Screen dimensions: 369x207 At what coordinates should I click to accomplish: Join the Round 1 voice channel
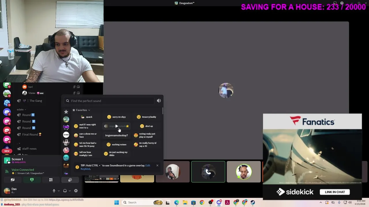pos(28,115)
